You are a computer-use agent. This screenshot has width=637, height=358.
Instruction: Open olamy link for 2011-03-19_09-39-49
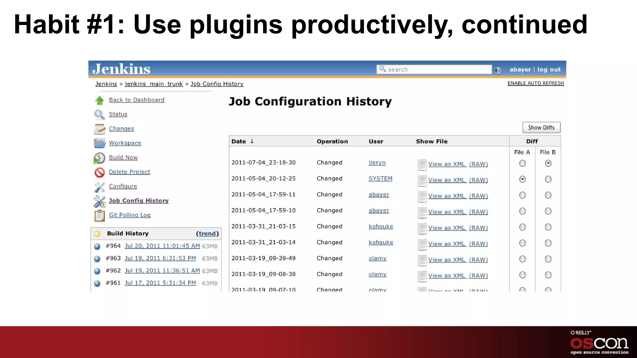click(x=378, y=258)
